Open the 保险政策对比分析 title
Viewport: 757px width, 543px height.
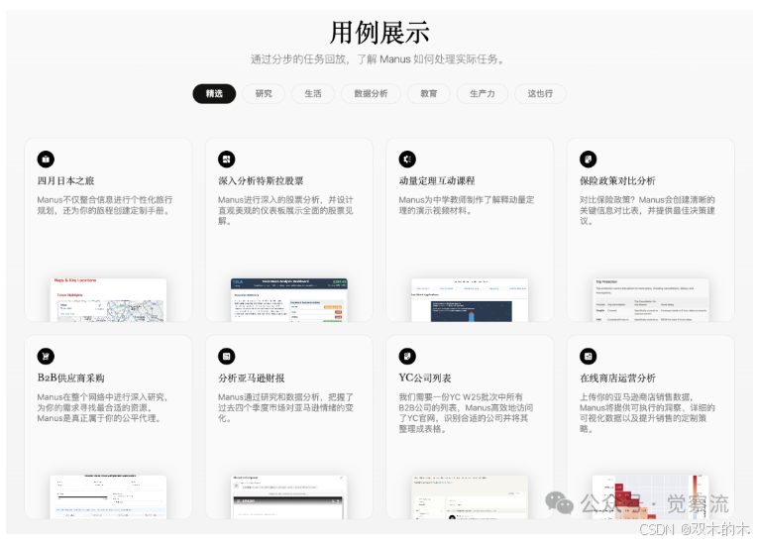617,181
